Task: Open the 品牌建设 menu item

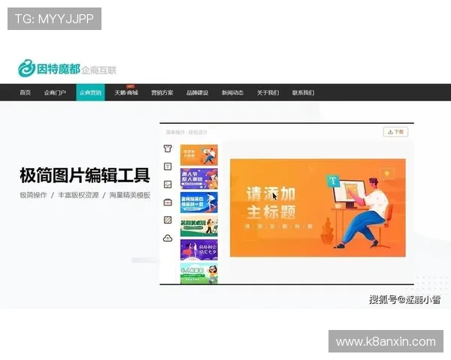Action: tap(197, 93)
